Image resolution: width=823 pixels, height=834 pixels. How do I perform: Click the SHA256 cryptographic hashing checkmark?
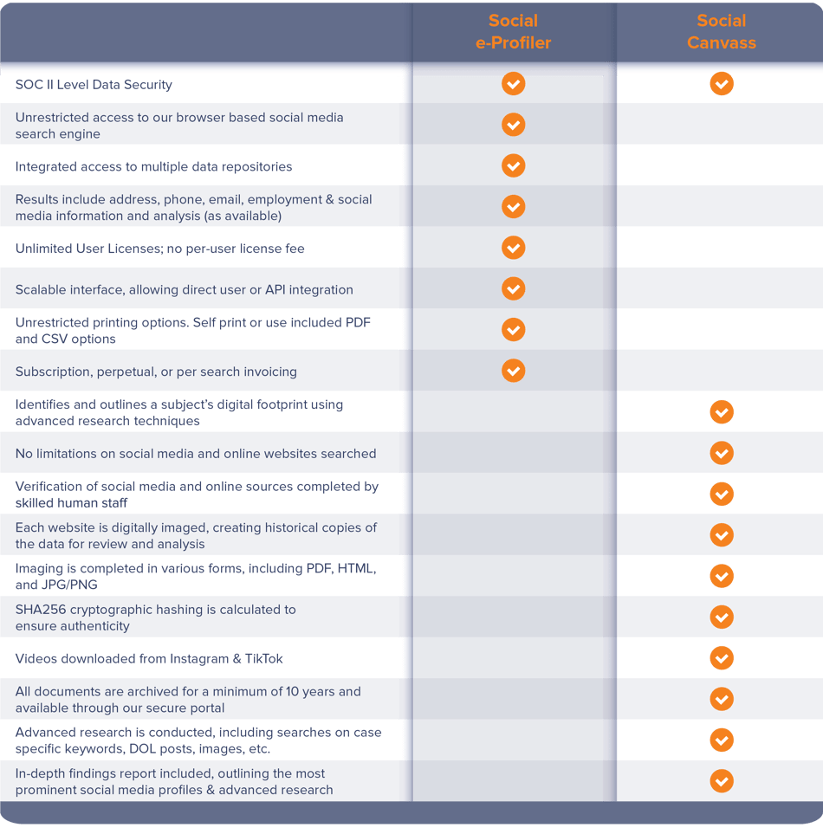pyautogui.click(x=722, y=617)
